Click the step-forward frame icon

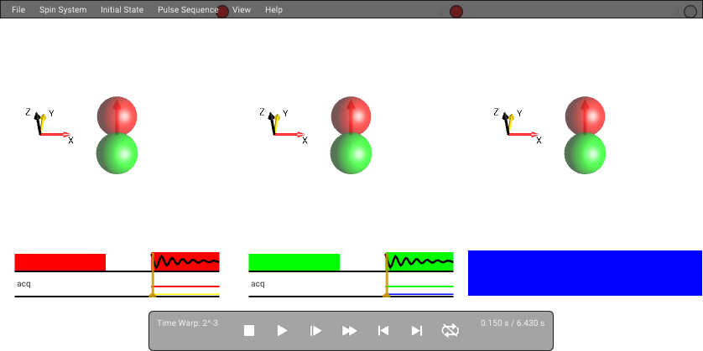pyautogui.click(x=315, y=331)
